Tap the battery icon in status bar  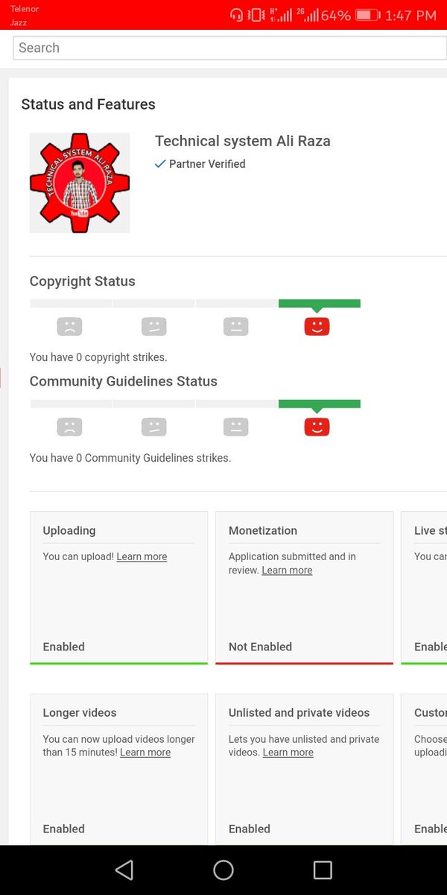point(367,15)
